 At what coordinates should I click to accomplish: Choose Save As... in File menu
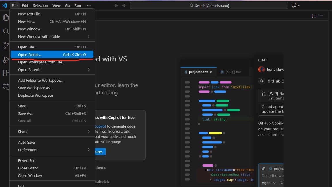pyautogui.click(x=52, y=113)
